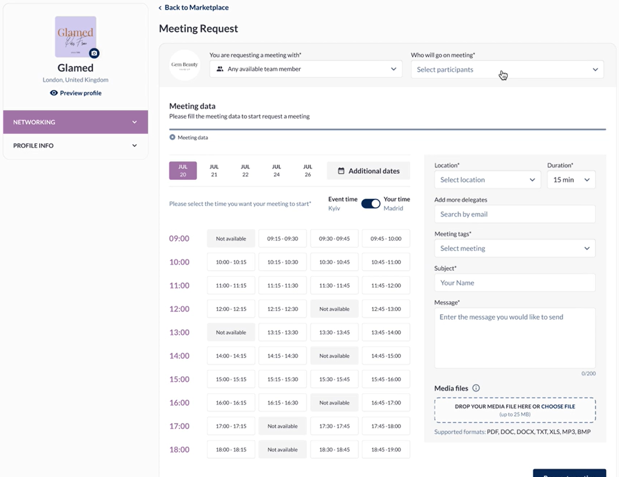Click the team member people icon
The height and width of the screenshot is (477, 619).
220,69
